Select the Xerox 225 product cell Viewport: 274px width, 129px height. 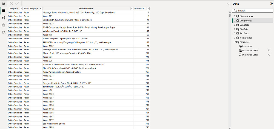[88, 16]
